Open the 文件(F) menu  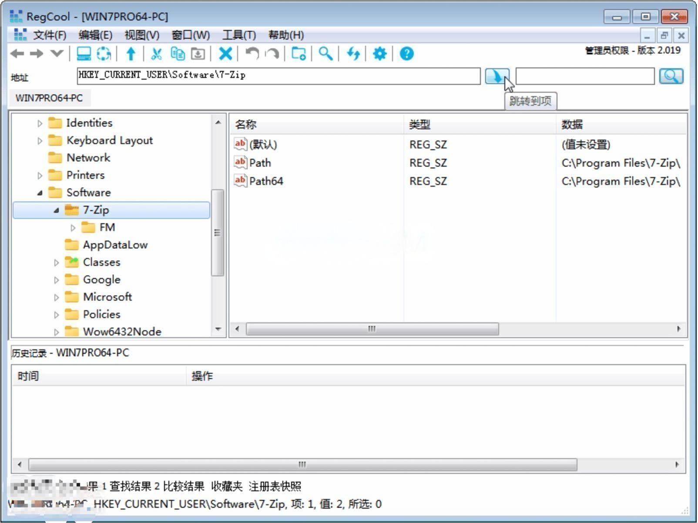[50, 35]
